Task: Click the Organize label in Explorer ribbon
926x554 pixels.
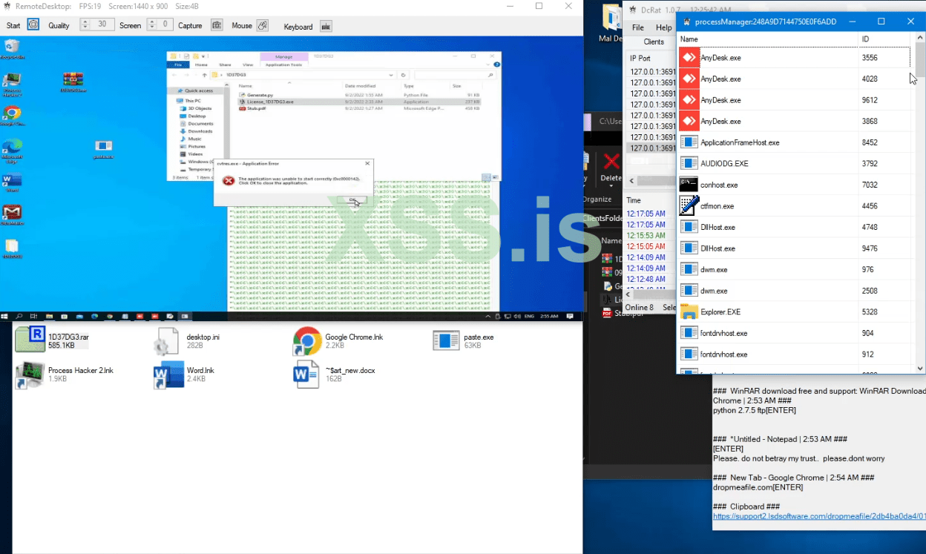Action: point(597,199)
